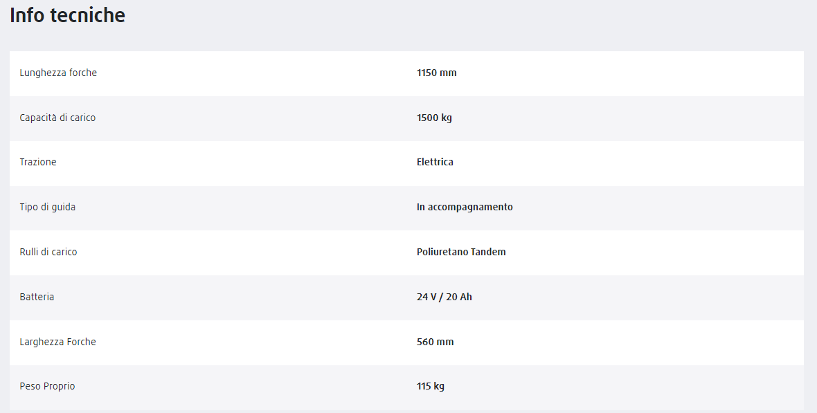Click the 1150 mm value

[x=437, y=73]
